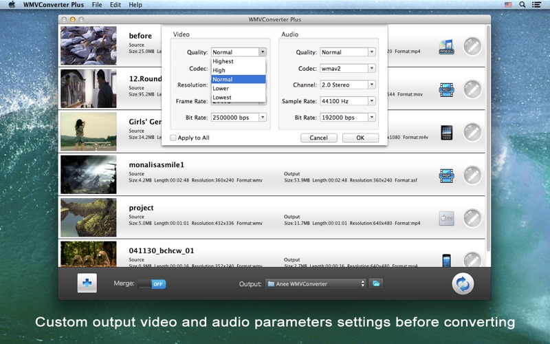Open the US flag input menu
Viewport: 550px width, 344px height.
pyautogui.click(x=508, y=5)
